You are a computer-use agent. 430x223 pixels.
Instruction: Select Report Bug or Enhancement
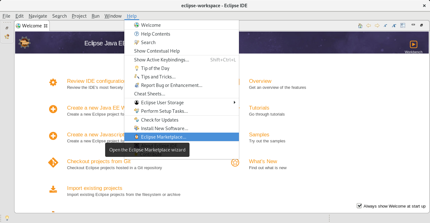pos(182,85)
